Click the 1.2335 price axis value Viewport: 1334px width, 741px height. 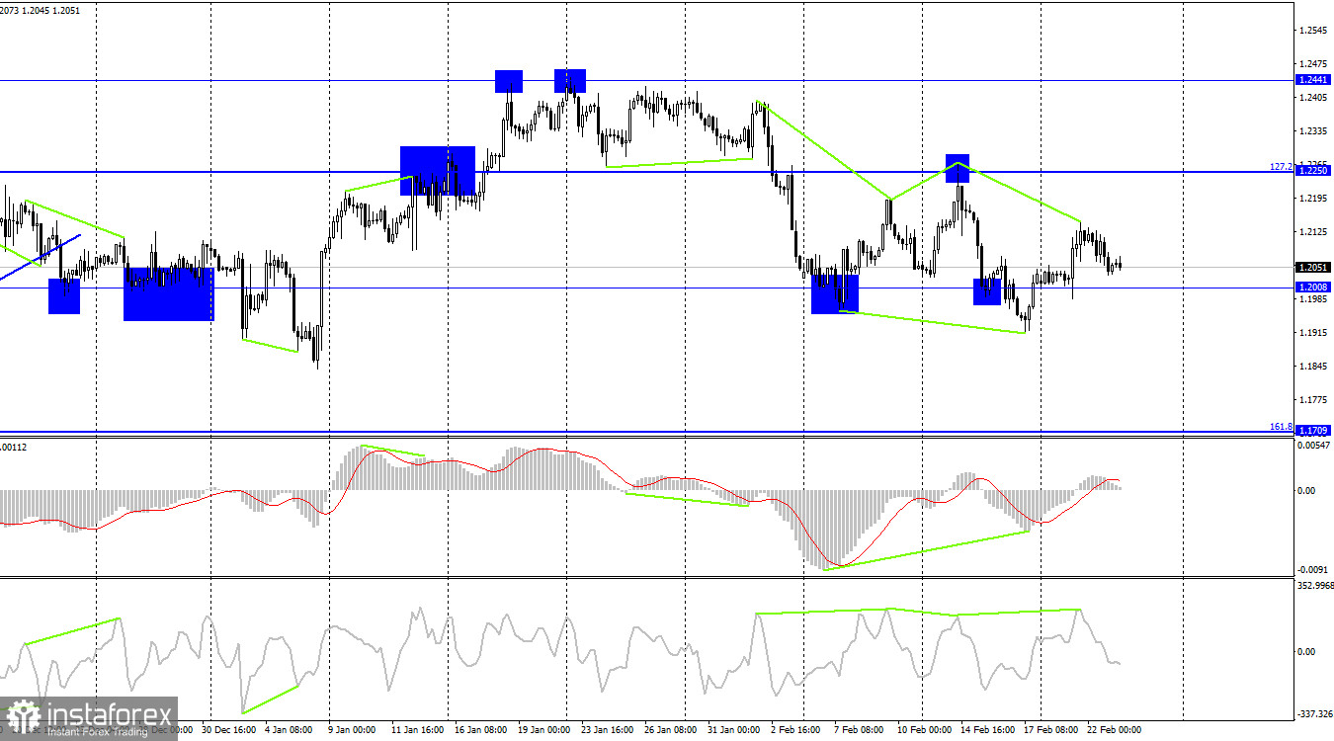point(1315,130)
